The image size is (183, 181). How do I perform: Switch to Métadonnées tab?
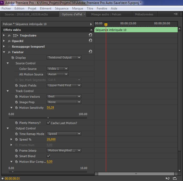(144, 14)
